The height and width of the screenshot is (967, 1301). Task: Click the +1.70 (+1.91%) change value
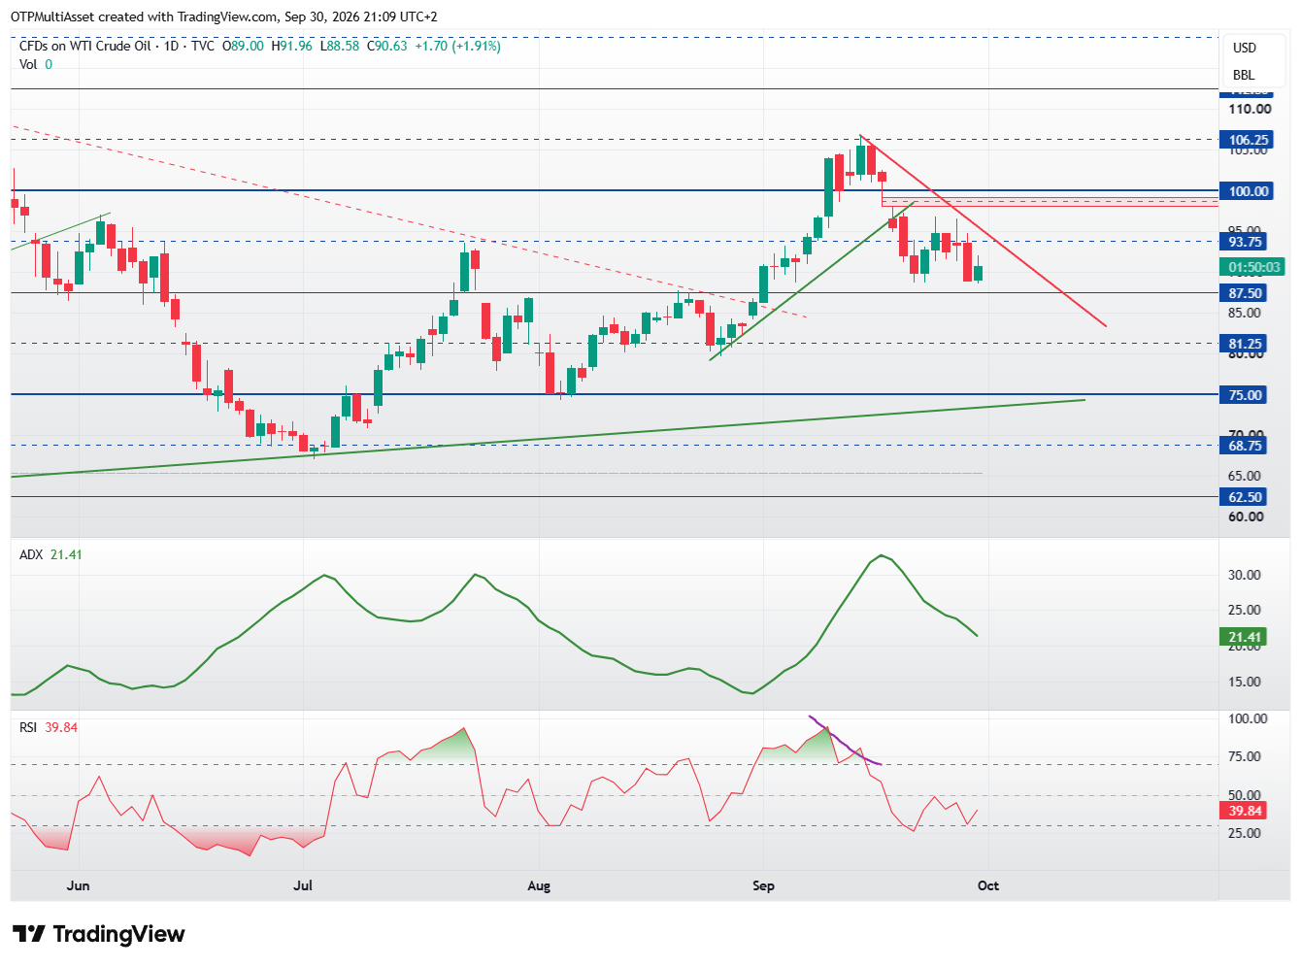pyautogui.click(x=457, y=46)
